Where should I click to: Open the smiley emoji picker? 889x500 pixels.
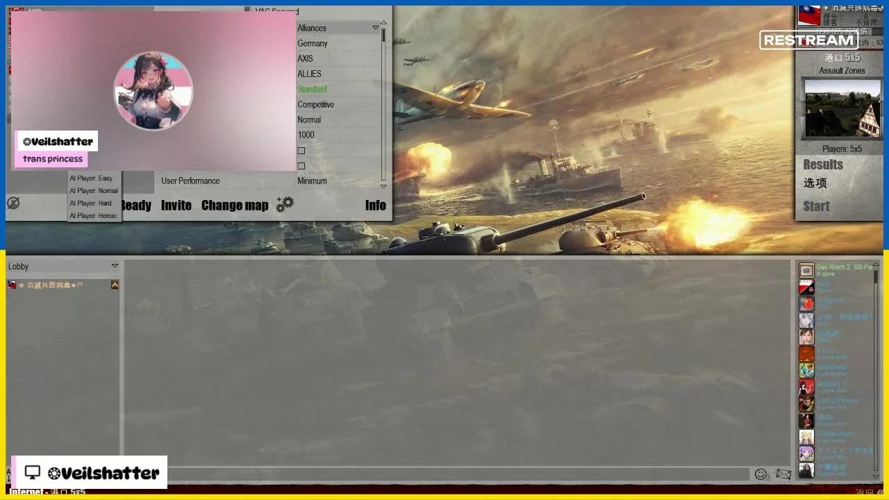761,474
